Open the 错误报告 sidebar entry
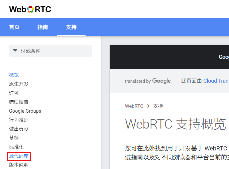 pyautogui.click(x=19, y=102)
